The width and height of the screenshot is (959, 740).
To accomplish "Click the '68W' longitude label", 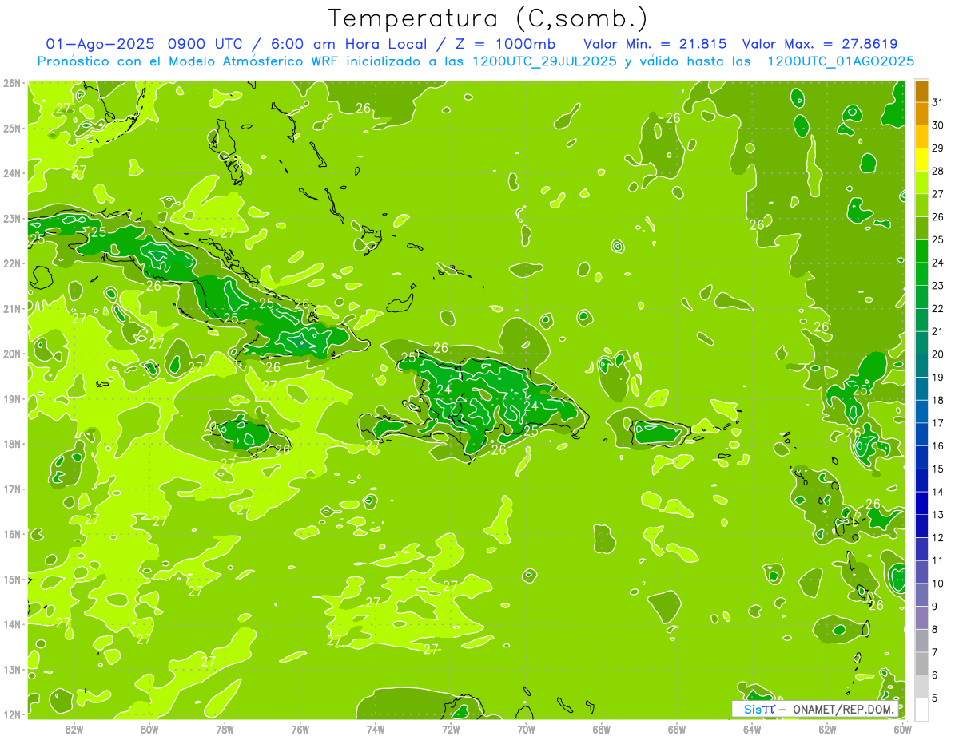I will (x=602, y=729).
